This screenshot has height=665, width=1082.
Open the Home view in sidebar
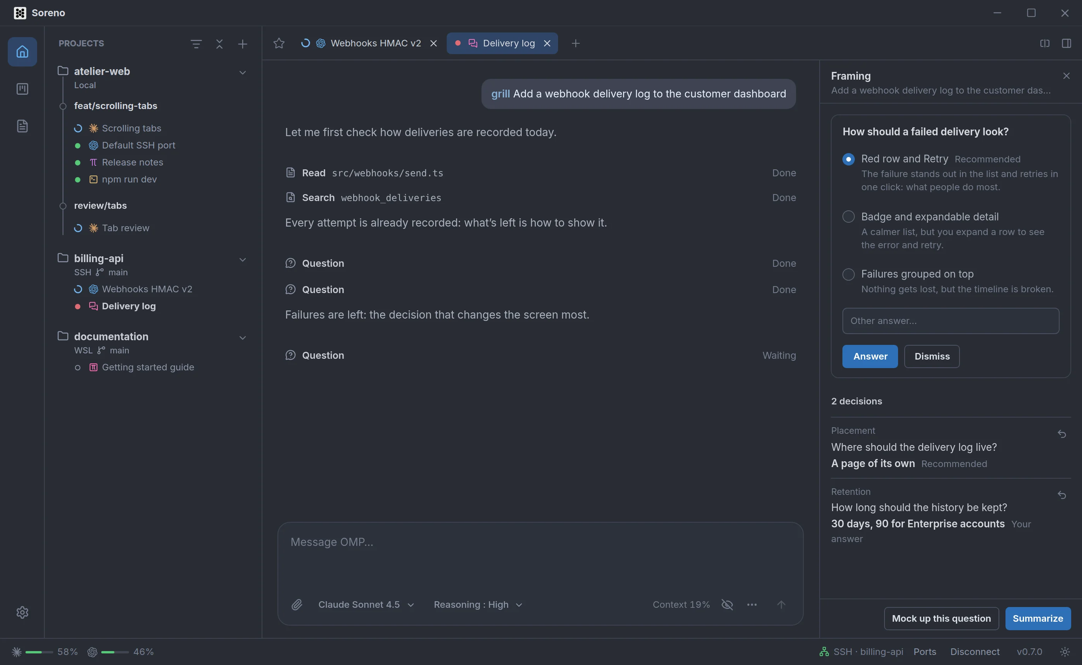click(x=22, y=52)
